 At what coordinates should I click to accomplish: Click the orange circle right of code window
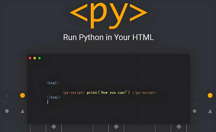point(210,95)
